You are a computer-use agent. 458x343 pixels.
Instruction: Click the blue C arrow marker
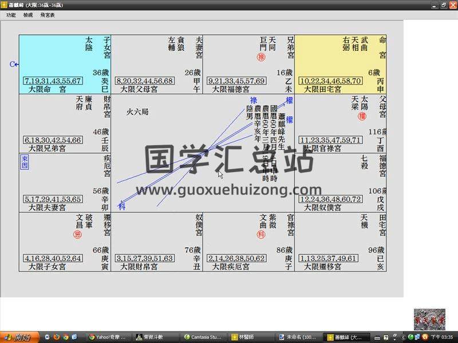[14, 65]
